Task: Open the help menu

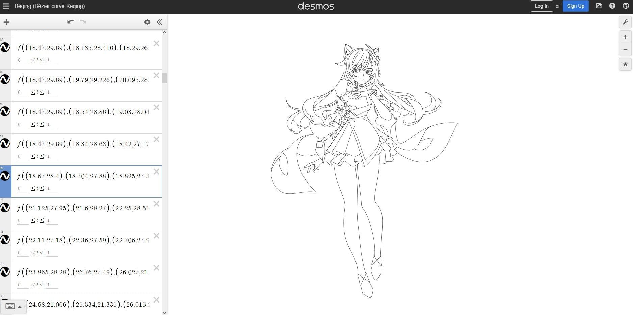Action: point(612,6)
